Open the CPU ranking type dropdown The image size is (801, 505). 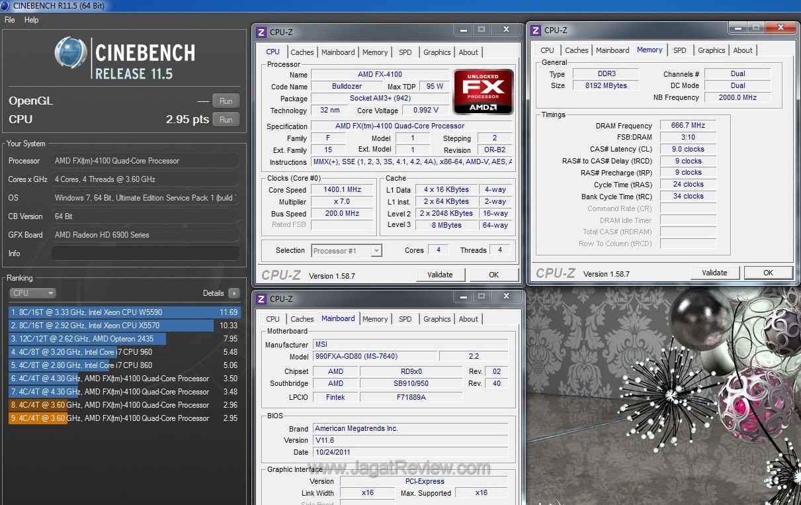click(32, 293)
